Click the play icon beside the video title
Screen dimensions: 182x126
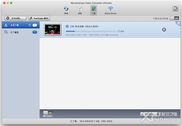pos(67,26)
